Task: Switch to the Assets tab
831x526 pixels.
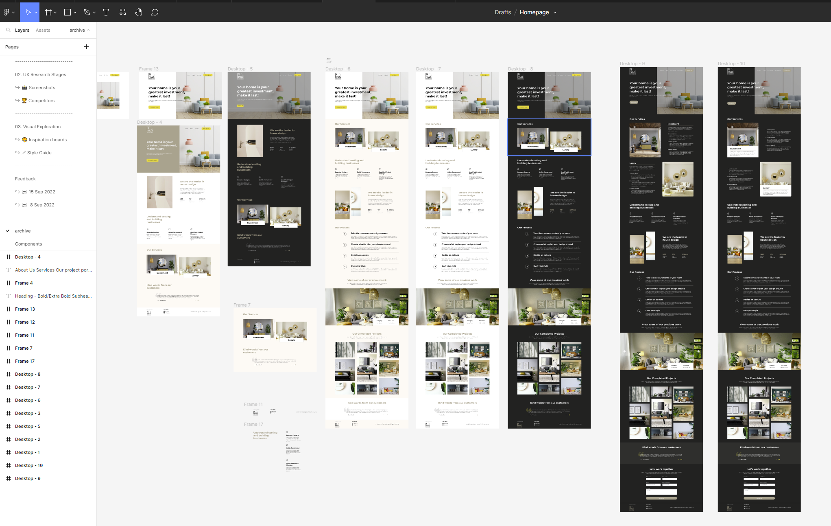Action: (x=43, y=30)
